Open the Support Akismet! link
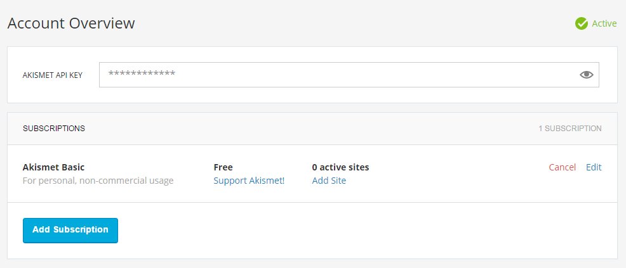This screenshot has width=626, height=268. click(x=249, y=181)
